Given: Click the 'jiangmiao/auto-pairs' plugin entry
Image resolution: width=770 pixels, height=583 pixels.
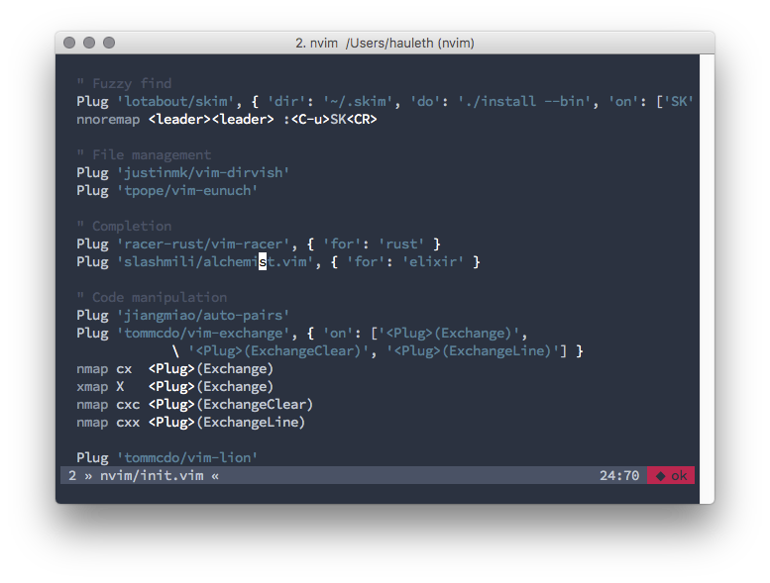Looking at the screenshot, I should [x=203, y=316].
